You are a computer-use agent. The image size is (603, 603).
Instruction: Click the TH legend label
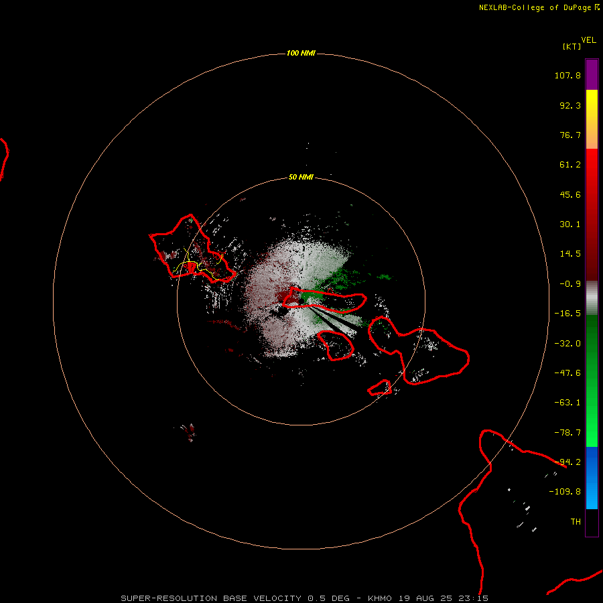click(576, 522)
